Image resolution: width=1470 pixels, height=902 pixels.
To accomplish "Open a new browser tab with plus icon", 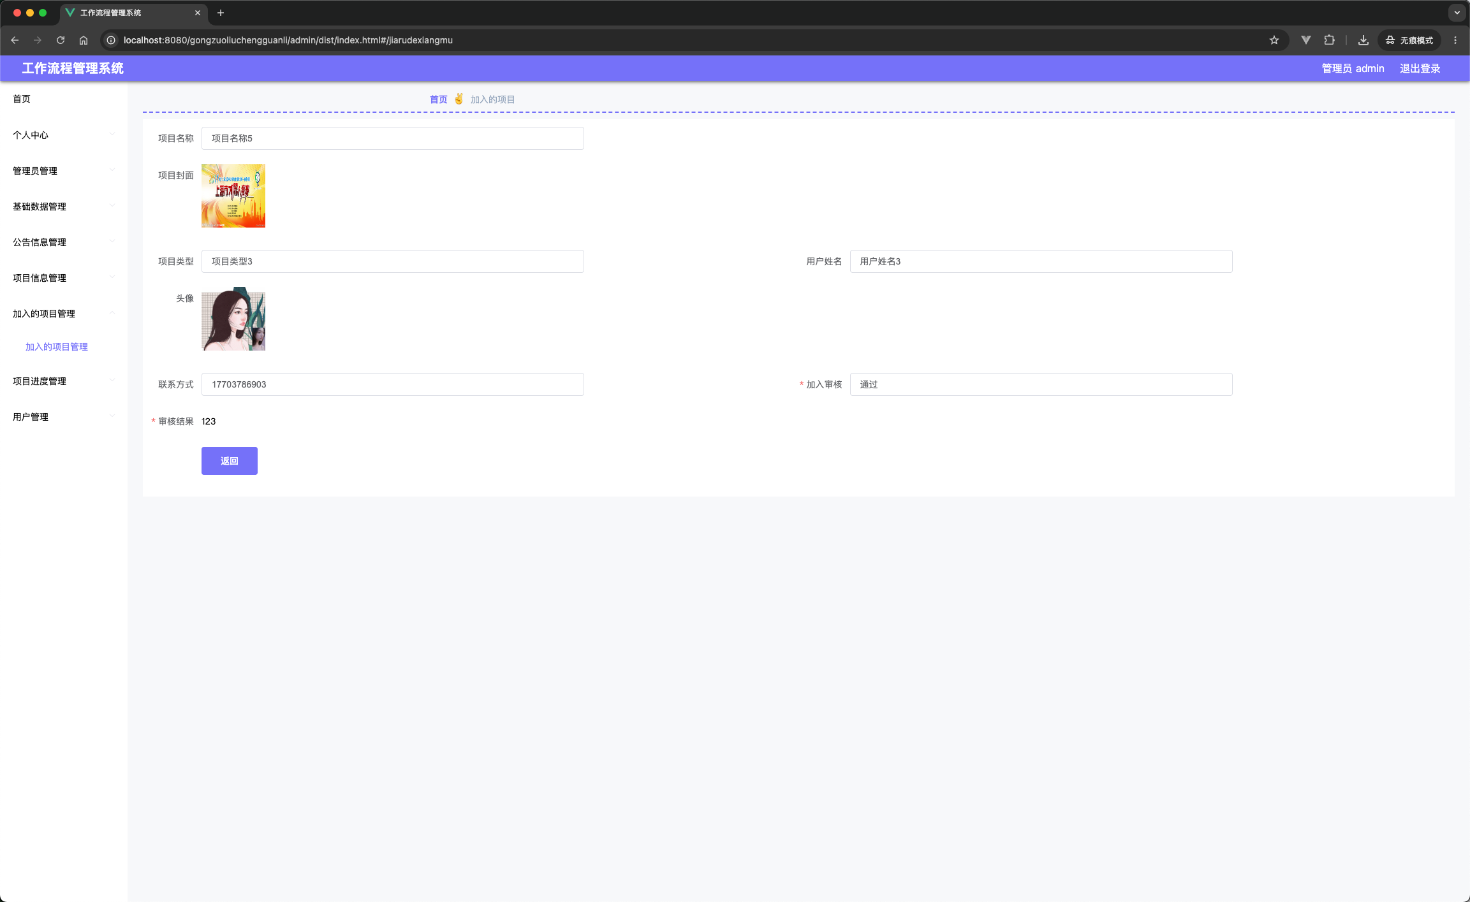I will (221, 13).
